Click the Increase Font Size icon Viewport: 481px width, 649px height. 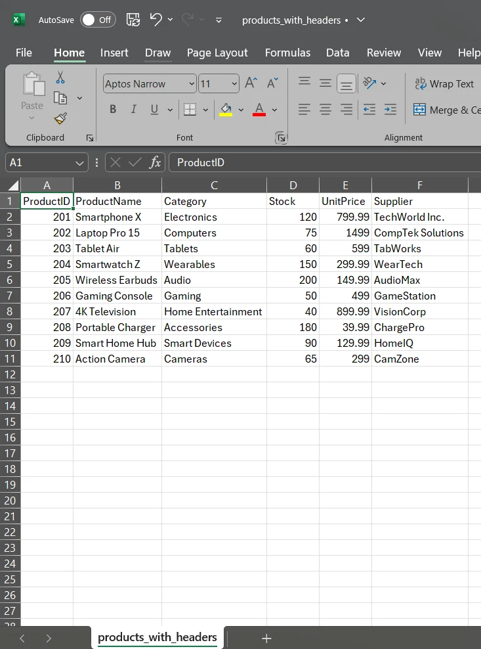pos(251,83)
